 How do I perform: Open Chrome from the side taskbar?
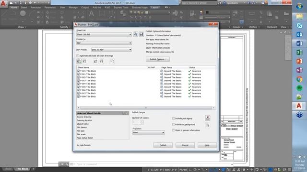(299, 79)
